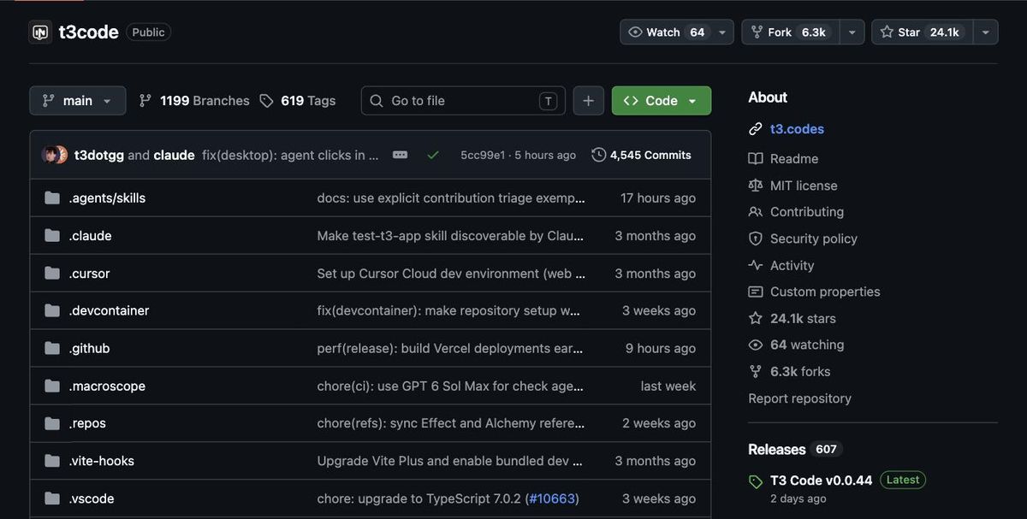Click the folder icon beside .agents/skills
Viewport: 1027px width, 519px height.
tap(52, 198)
